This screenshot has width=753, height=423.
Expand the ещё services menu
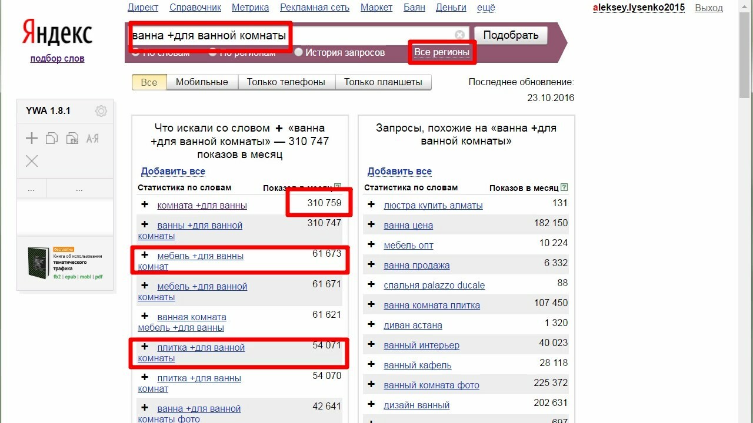tap(486, 8)
